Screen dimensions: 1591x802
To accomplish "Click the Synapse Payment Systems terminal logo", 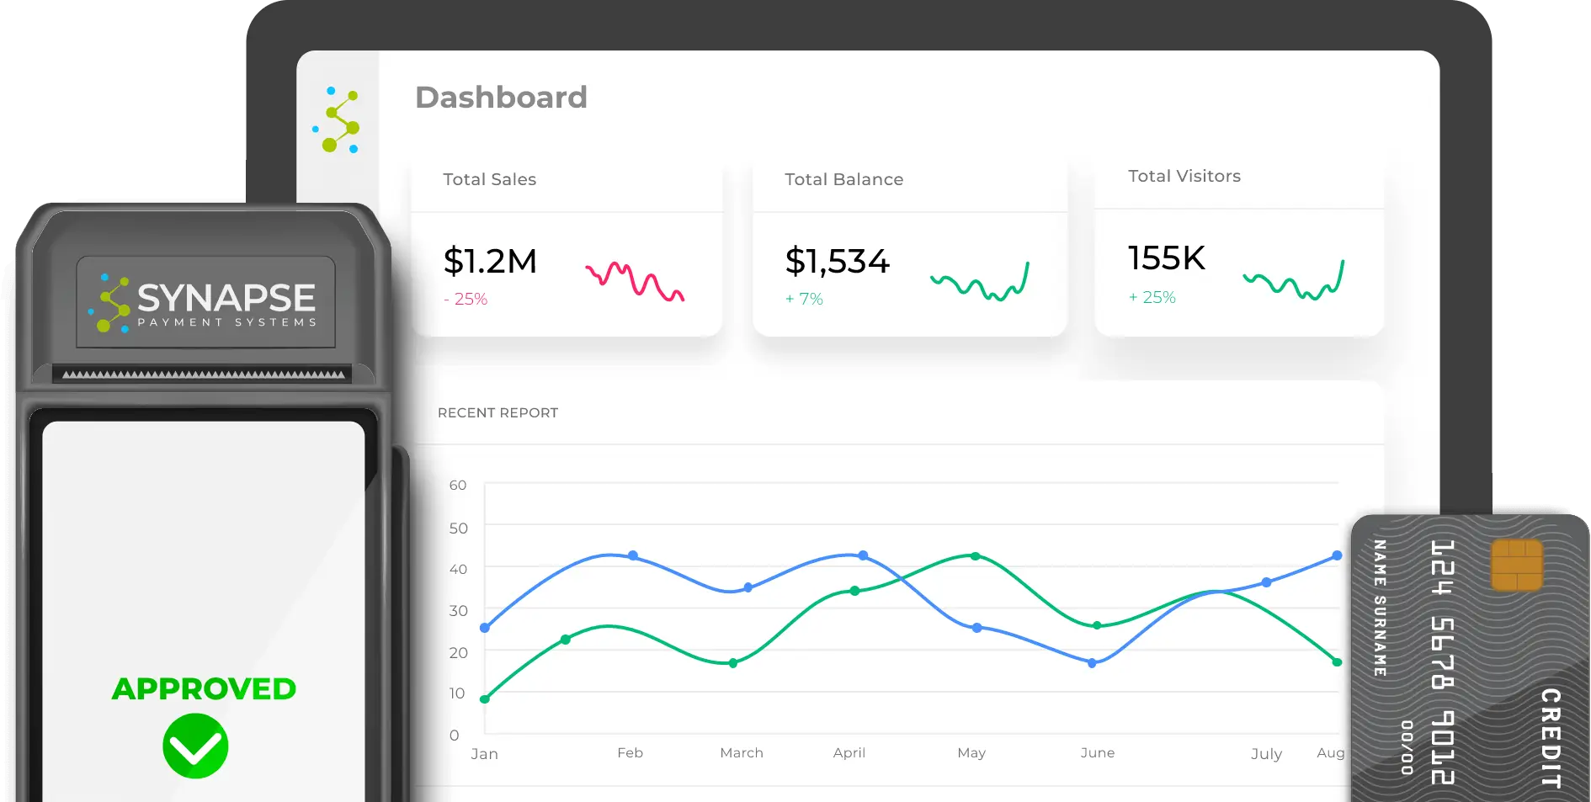I will point(204,302).
